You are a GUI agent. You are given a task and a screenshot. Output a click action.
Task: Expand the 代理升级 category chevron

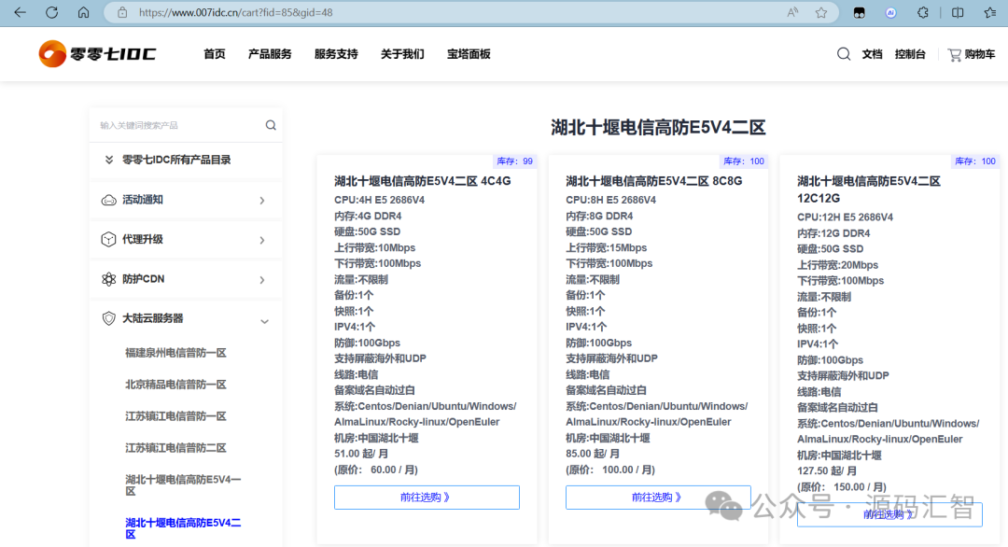pos(262,239)
